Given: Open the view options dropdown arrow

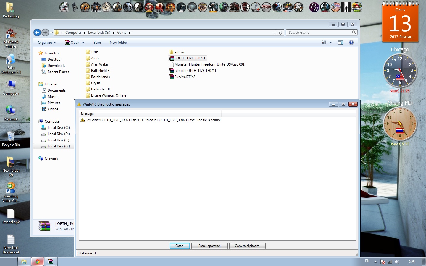Looking at the screenshot, I should 330,43.
